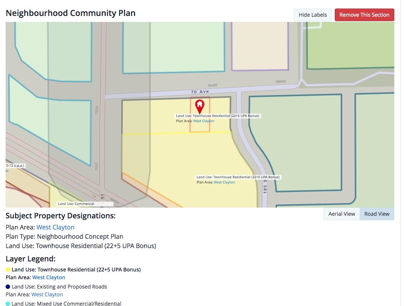Switch to Road View
Image resolution: width=404 pixels, height=306 pixels.
click(x=377, y=214)
